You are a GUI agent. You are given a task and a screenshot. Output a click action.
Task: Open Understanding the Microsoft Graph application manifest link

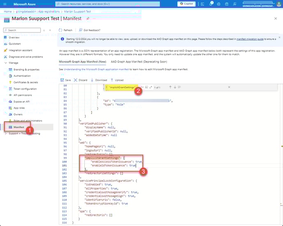[96, 69]
